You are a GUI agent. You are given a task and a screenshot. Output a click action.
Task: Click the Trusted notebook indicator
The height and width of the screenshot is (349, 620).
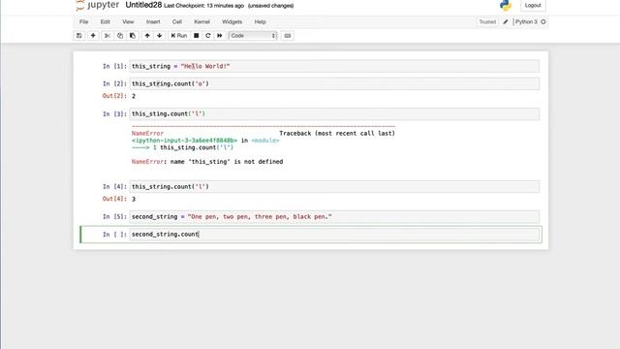pyautogui.click(x=487, y=21)
